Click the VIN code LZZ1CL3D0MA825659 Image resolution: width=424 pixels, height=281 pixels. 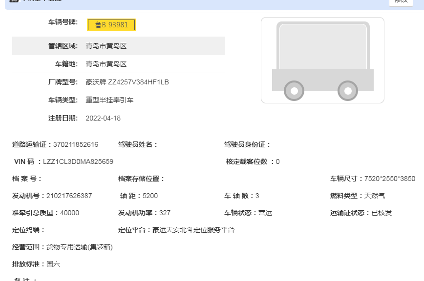(78, 161)
